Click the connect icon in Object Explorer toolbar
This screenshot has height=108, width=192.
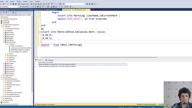coord(4,13)
